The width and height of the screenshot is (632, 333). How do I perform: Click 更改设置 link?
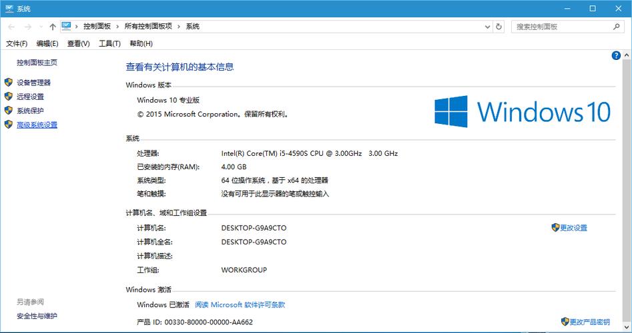[573, 228]
